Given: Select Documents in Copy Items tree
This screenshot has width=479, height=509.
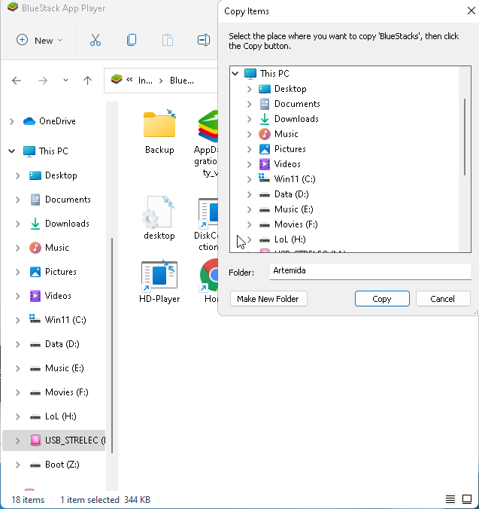Looking at the screenshot, I should [x=290, y=104].
